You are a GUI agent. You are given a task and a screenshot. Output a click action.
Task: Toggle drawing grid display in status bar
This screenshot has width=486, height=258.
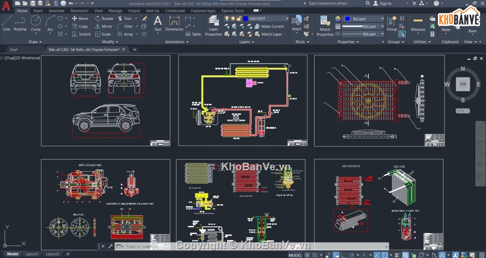307,255
